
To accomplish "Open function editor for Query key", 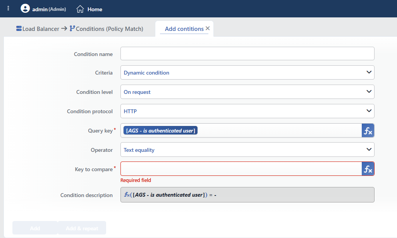I will click(x=368, y=131).
